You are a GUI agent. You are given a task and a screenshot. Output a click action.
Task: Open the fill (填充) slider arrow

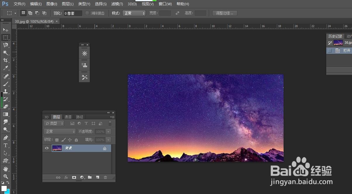click(x=108, y=140)
